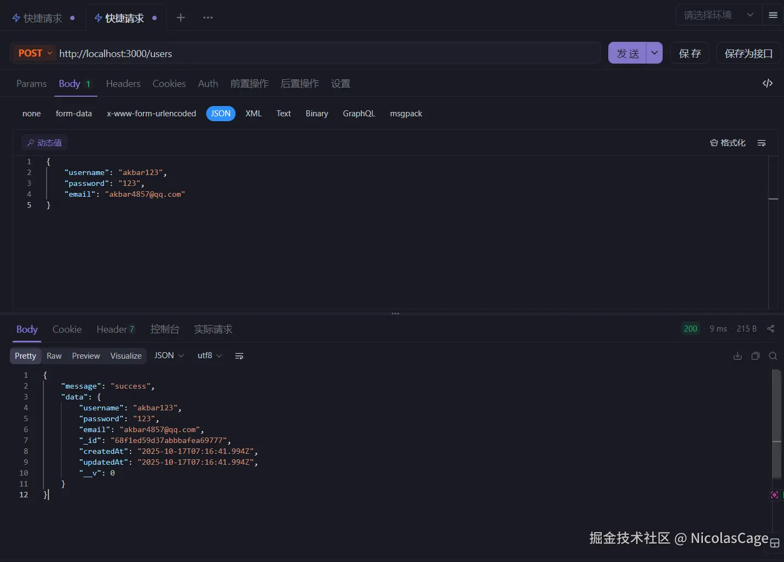Open the tab overflow three-dot menu

208,18
